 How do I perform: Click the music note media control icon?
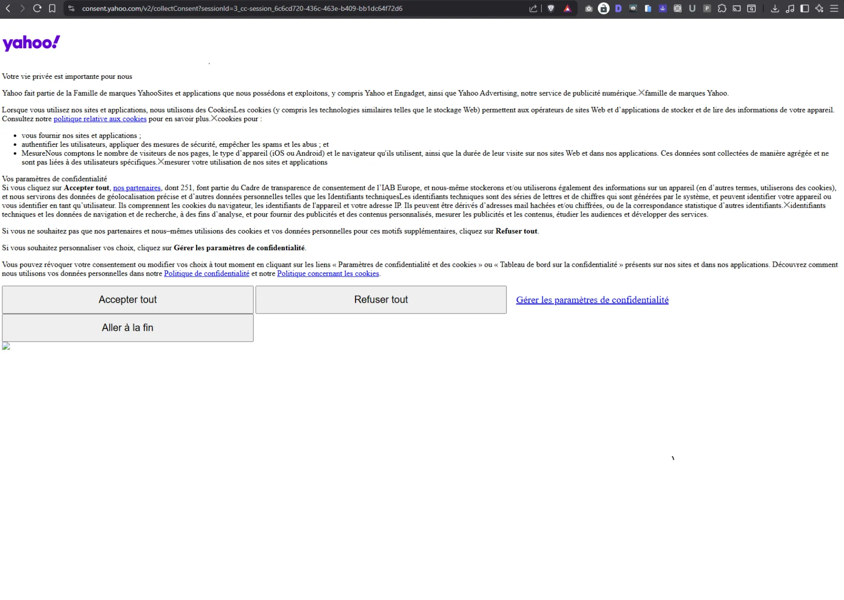point(790,8)
